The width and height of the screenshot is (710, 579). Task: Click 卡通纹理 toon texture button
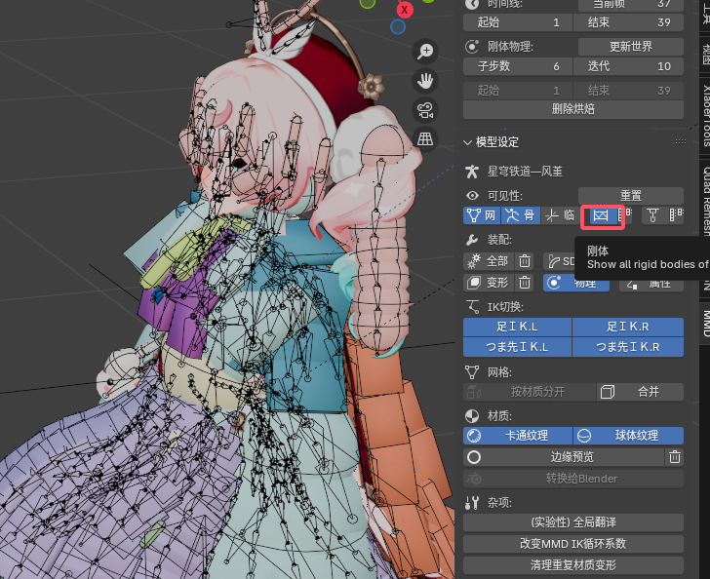518,436
